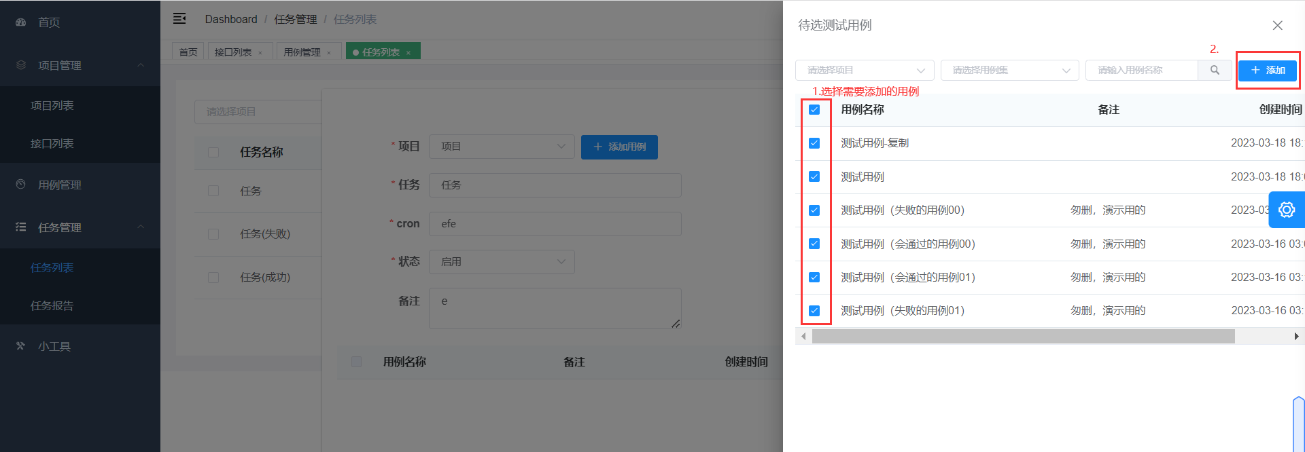The height and width of the screenshot is (452, 1305).
Task: Check the 任务(成功) row checkbox
Action: 213,278
